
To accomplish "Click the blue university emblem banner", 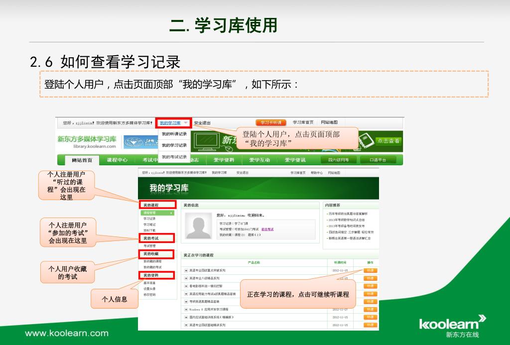I will tap(140, 142).
